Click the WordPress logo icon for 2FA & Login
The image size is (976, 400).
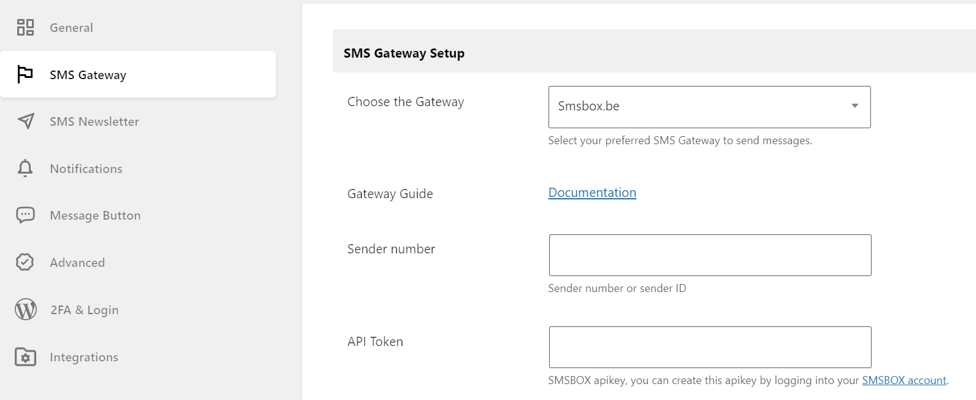(x=26, y=309)
